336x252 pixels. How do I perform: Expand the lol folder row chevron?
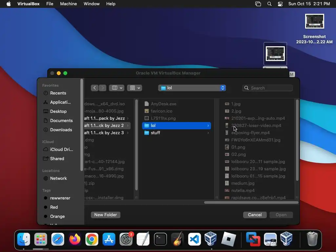(x=208, y=126)
